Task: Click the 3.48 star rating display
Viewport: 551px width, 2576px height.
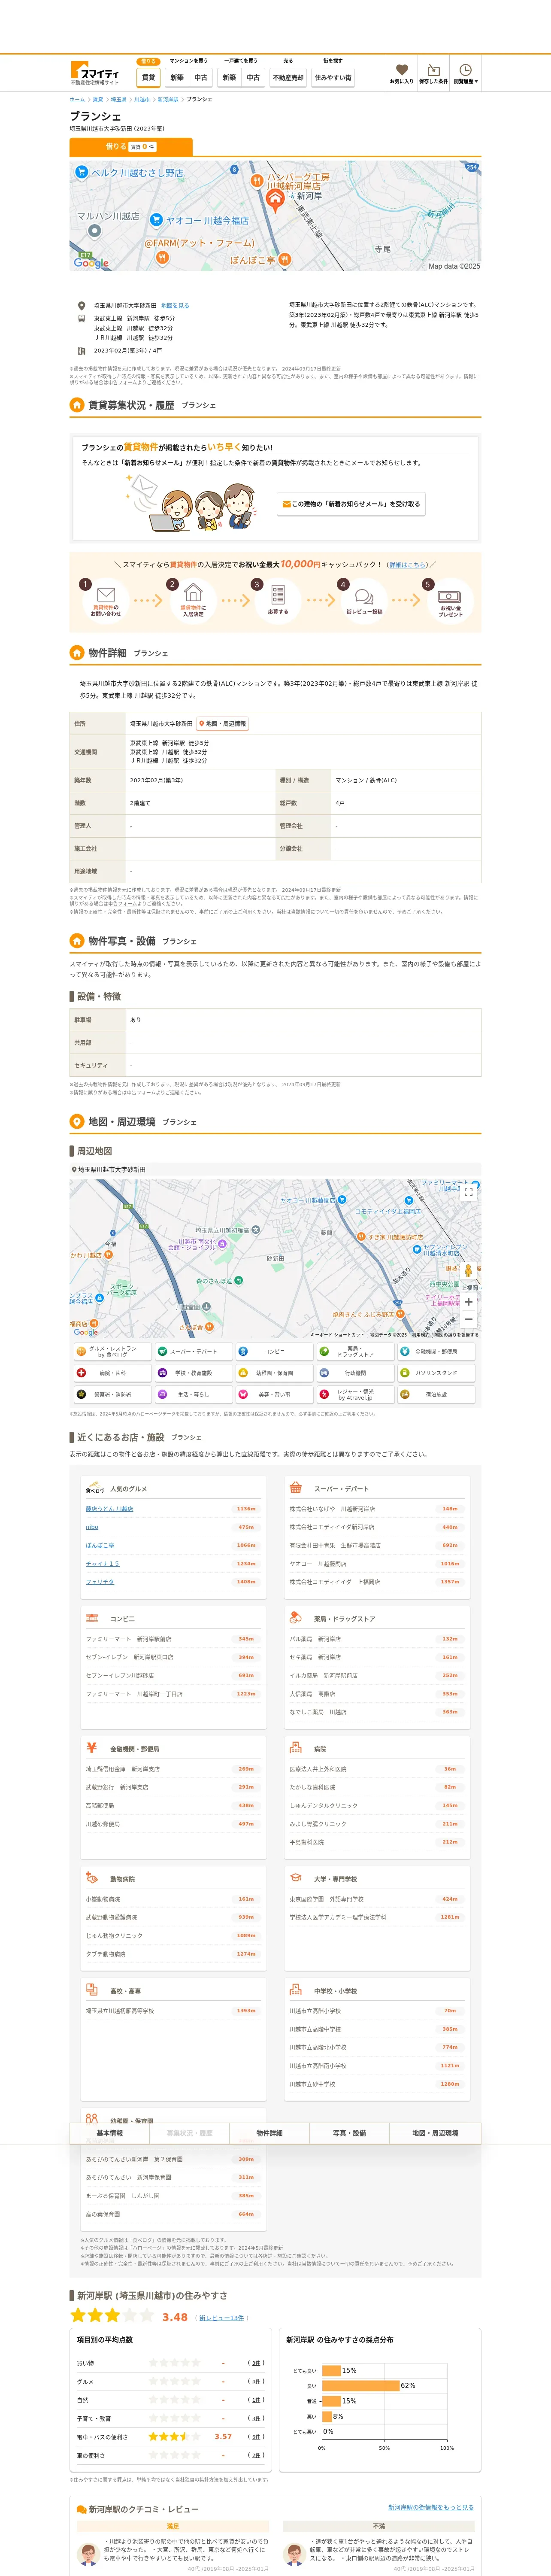Action: 129,2316
